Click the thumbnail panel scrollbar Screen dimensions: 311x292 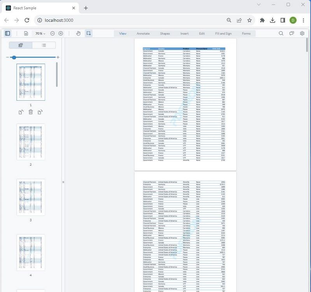coord(57,74)
